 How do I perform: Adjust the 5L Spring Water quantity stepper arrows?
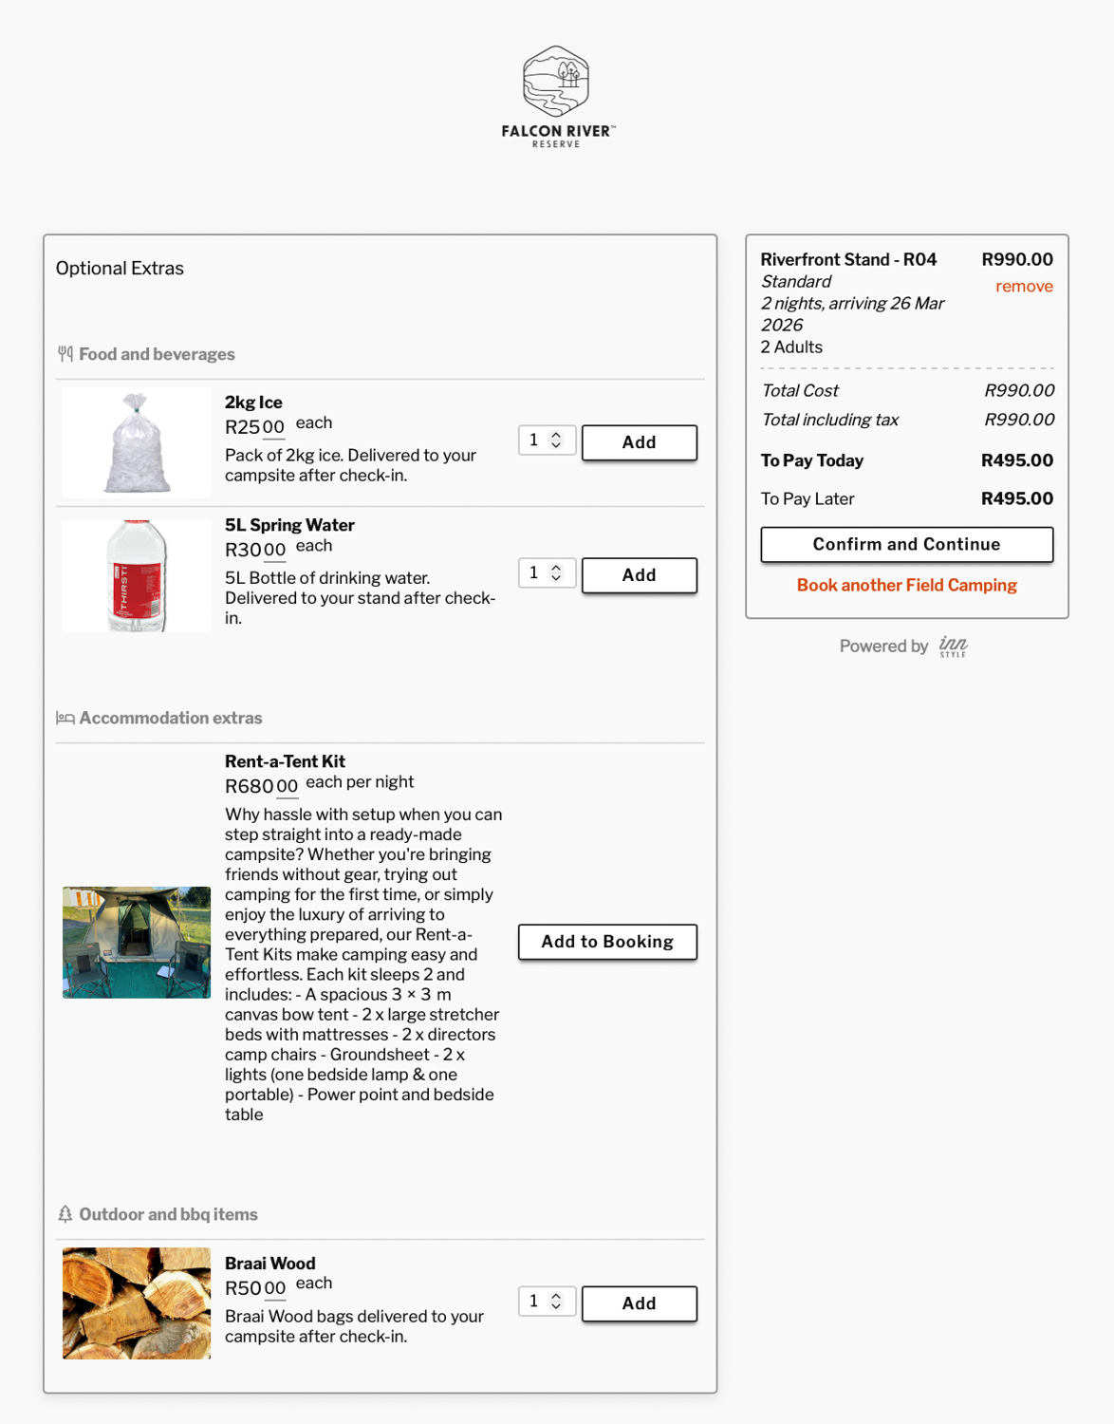click(x=556, y=573)
